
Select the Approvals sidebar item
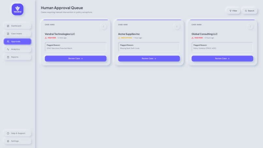pos(17,41)
